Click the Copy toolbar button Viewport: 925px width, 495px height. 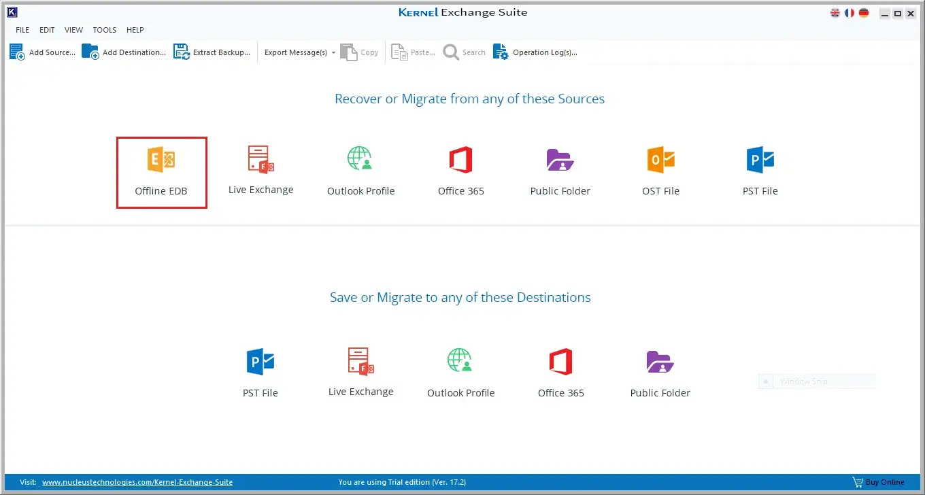point(359,52)
